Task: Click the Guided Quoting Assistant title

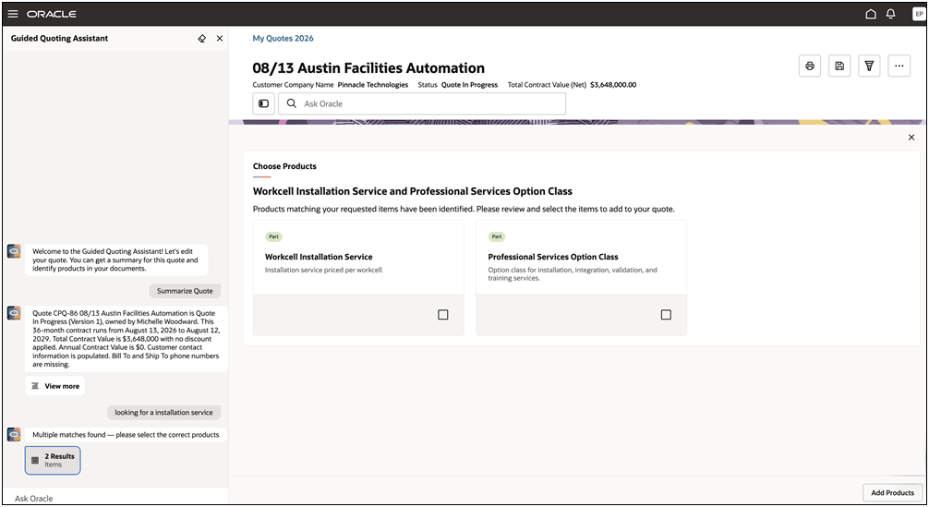Action: pos(59,39)
